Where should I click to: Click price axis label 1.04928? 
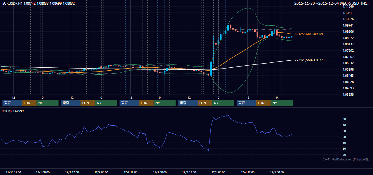click(348, 82)
